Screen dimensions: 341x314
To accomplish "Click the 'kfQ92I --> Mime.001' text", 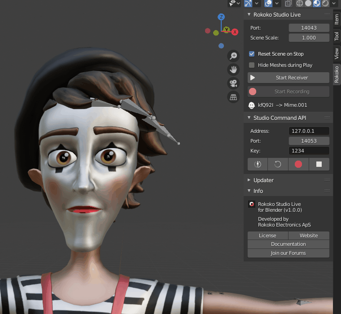I will 282,105.
